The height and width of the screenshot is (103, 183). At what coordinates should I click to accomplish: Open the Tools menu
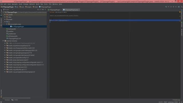[46, 4]
